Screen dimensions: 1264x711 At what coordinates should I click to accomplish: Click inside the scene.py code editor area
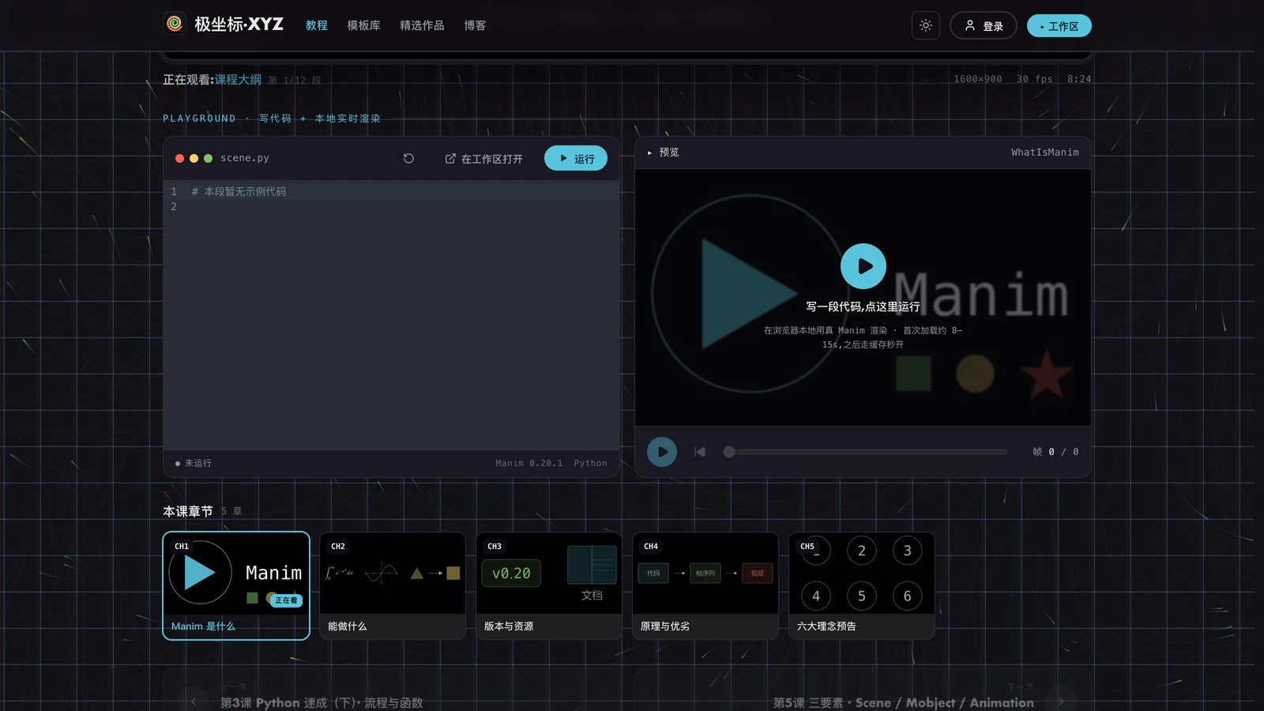point(392,315)
